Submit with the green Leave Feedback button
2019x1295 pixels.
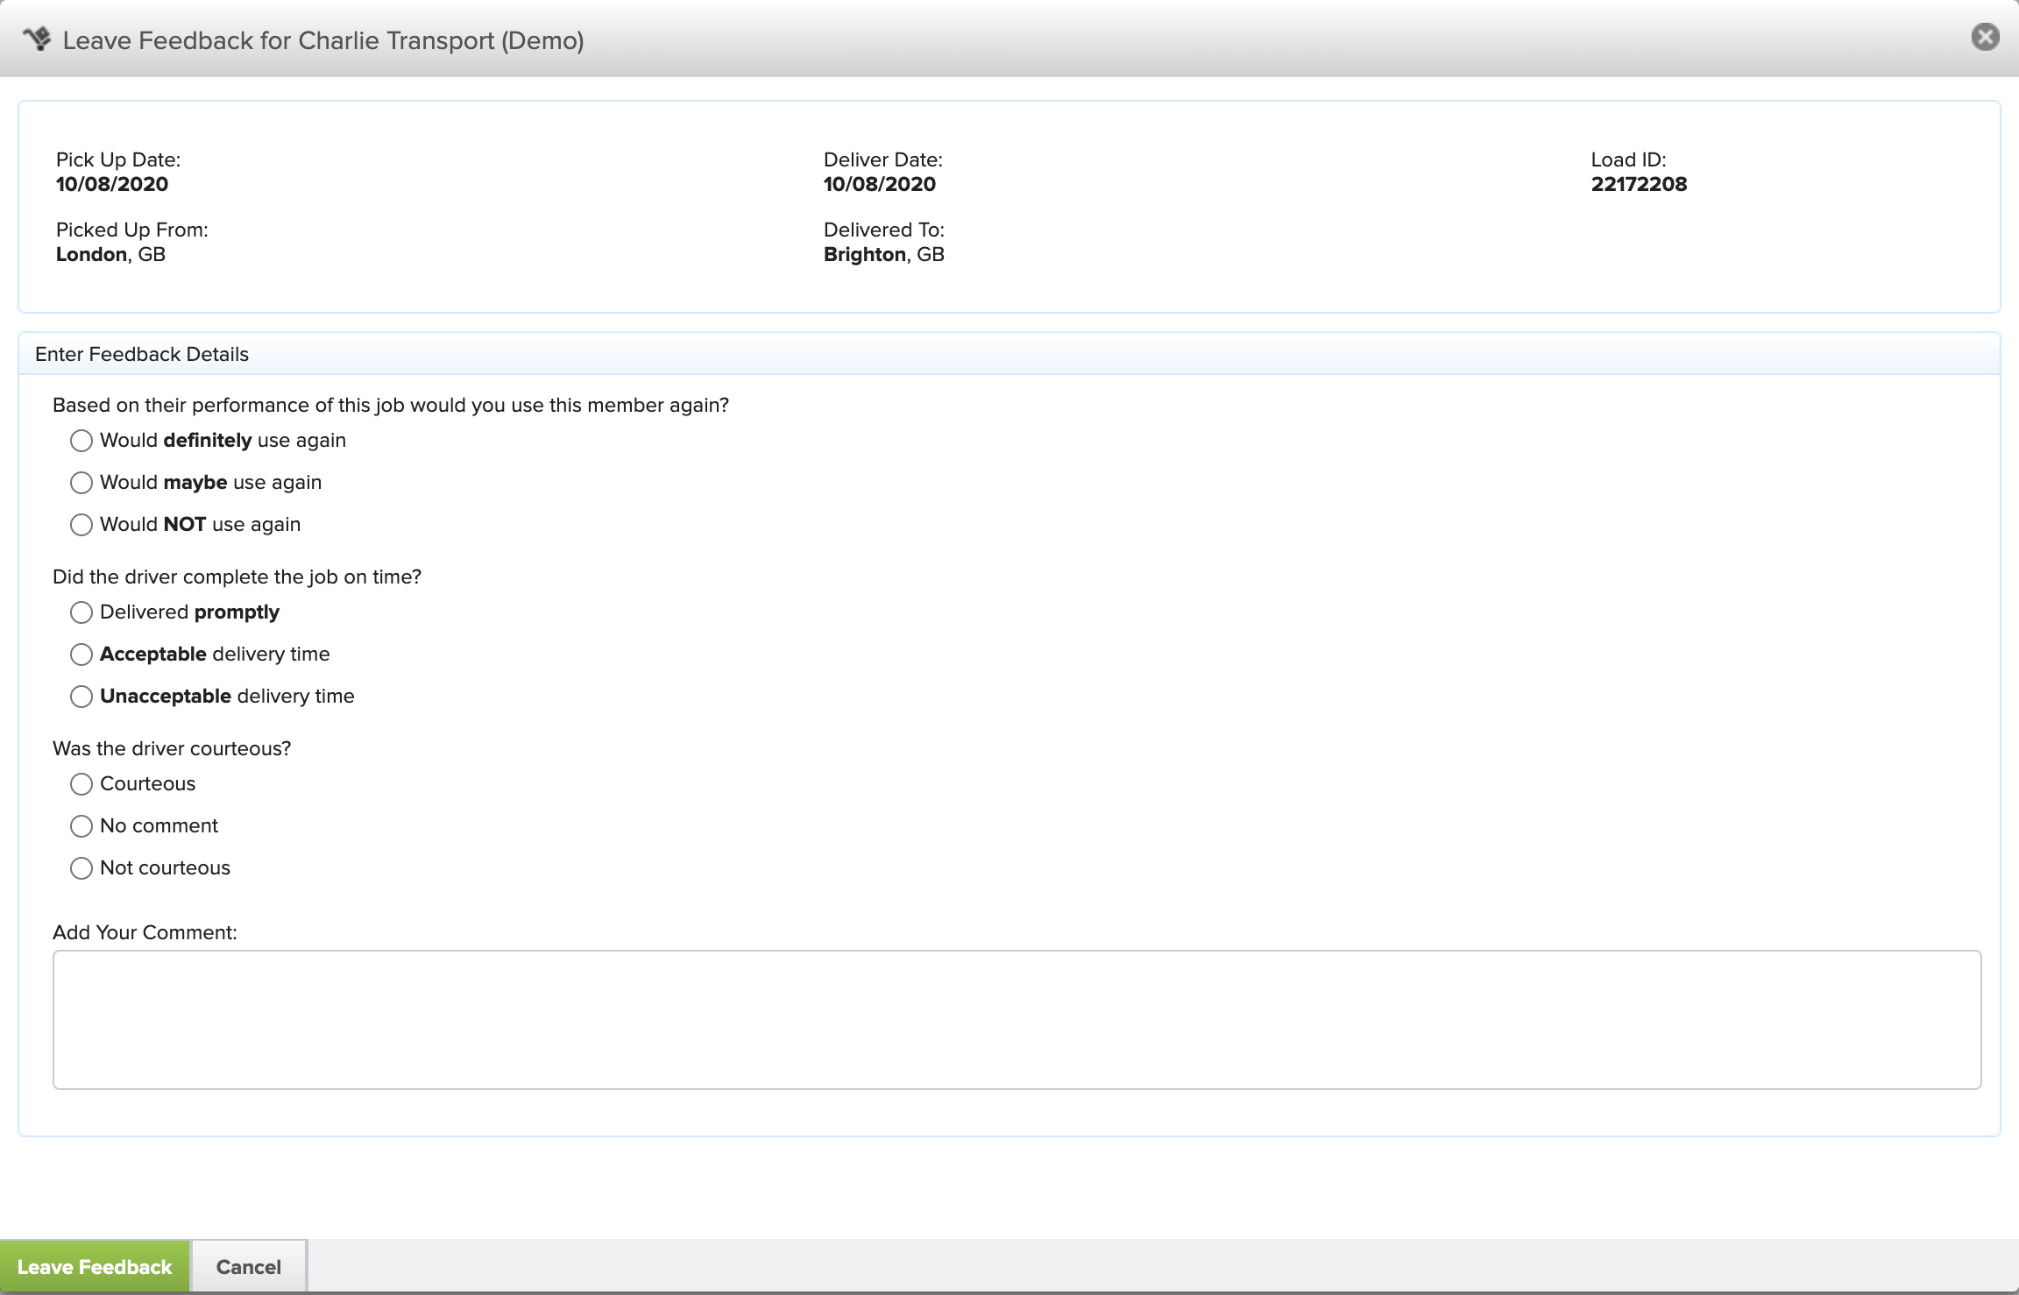(95, 1267)
